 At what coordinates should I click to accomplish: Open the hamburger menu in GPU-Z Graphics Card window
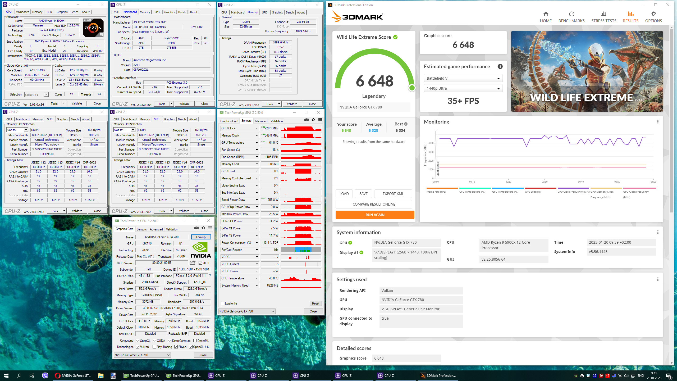[210, 228]
